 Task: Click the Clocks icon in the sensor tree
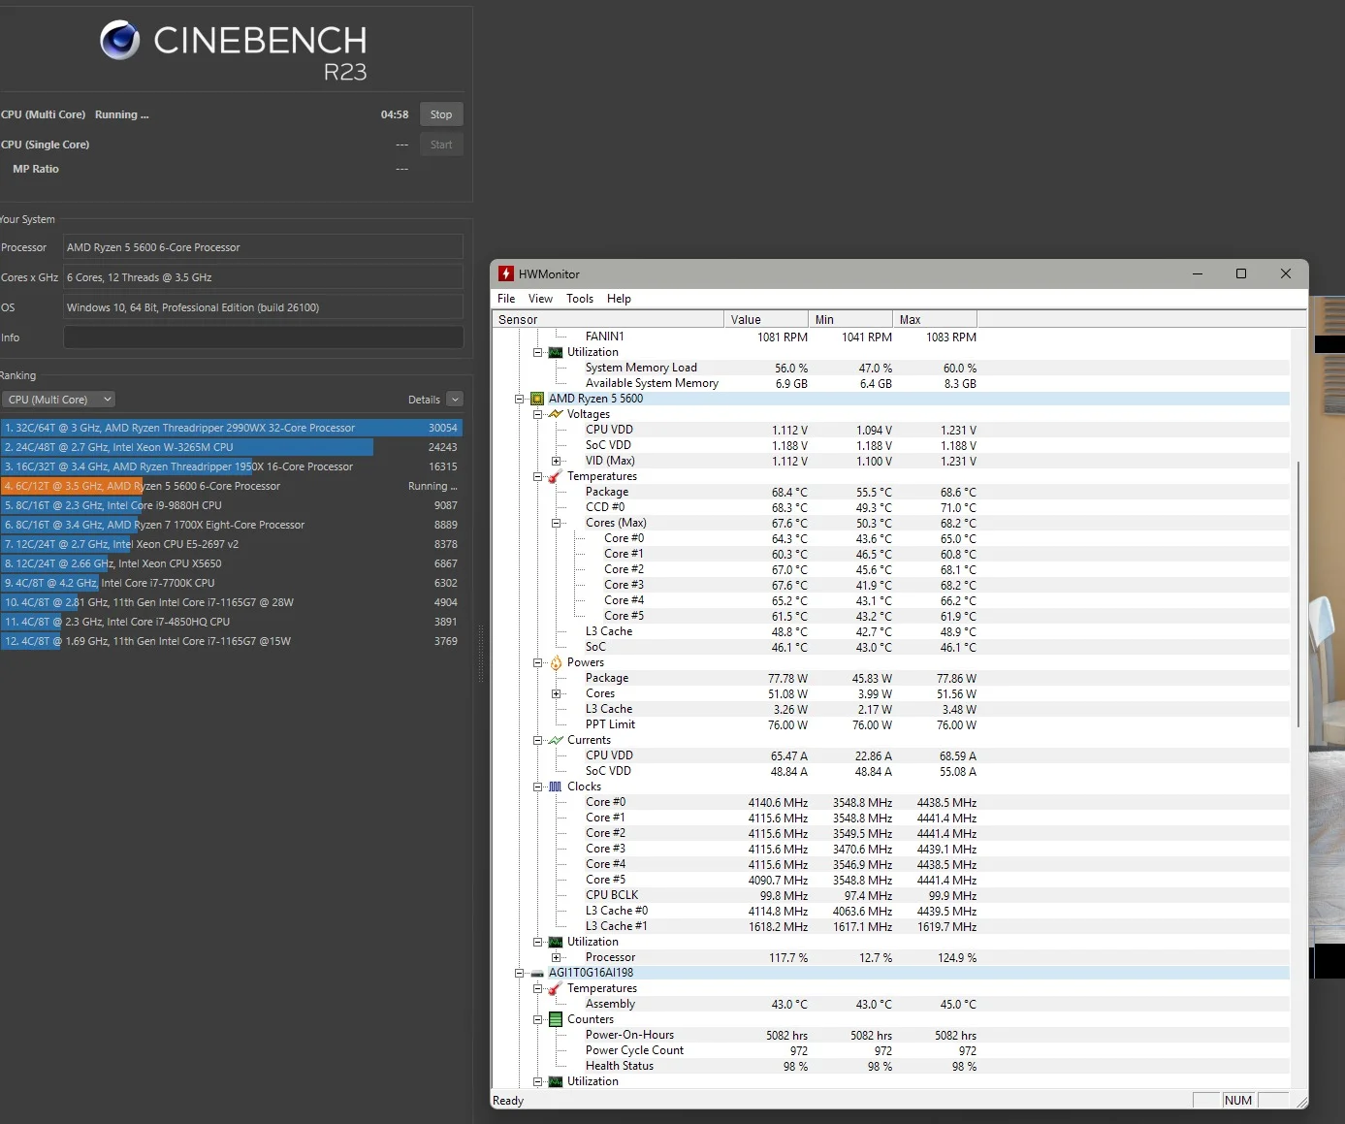pyautogui.click(x=556, y=787)
